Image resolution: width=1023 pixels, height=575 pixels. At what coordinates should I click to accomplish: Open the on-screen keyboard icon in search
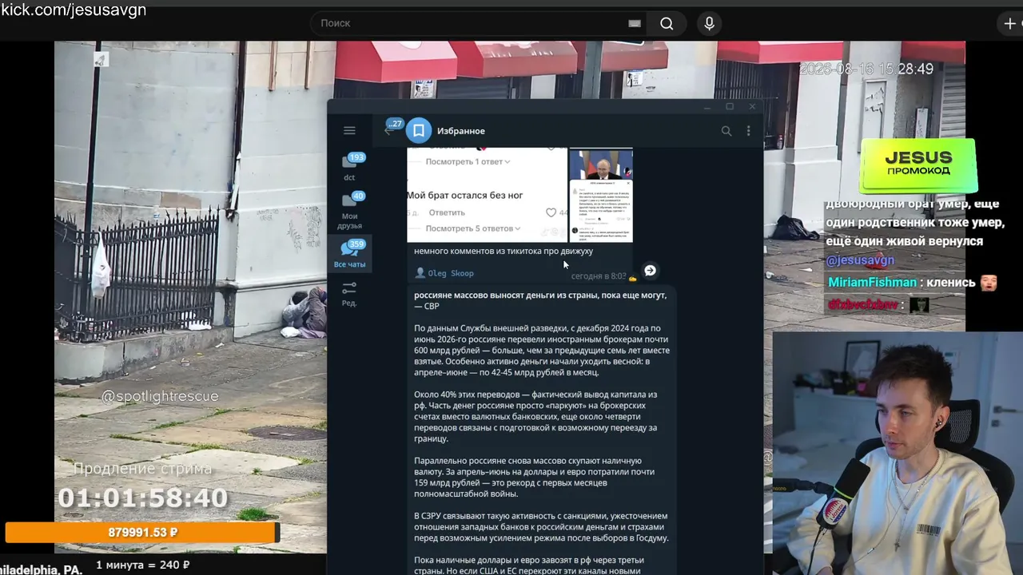click(x=635, y=23)
